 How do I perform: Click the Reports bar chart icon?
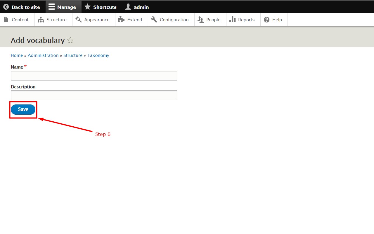pos(232,20)
